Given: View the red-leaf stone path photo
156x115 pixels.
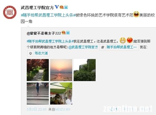Looking at the screenshot, I should [x=38, y=70].
